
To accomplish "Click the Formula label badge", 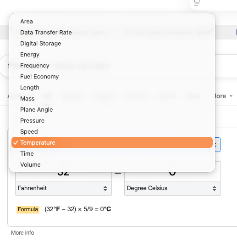I will pyautogui.click(x=28, y=209).
